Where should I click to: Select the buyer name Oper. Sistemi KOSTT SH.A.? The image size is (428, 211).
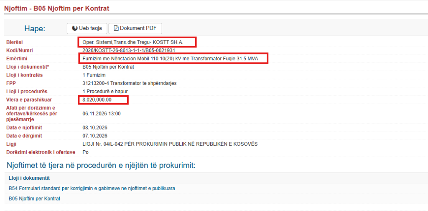coord(133,42)
